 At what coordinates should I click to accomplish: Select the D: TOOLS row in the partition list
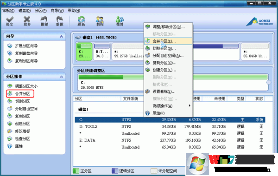click(x=170, y=127)
